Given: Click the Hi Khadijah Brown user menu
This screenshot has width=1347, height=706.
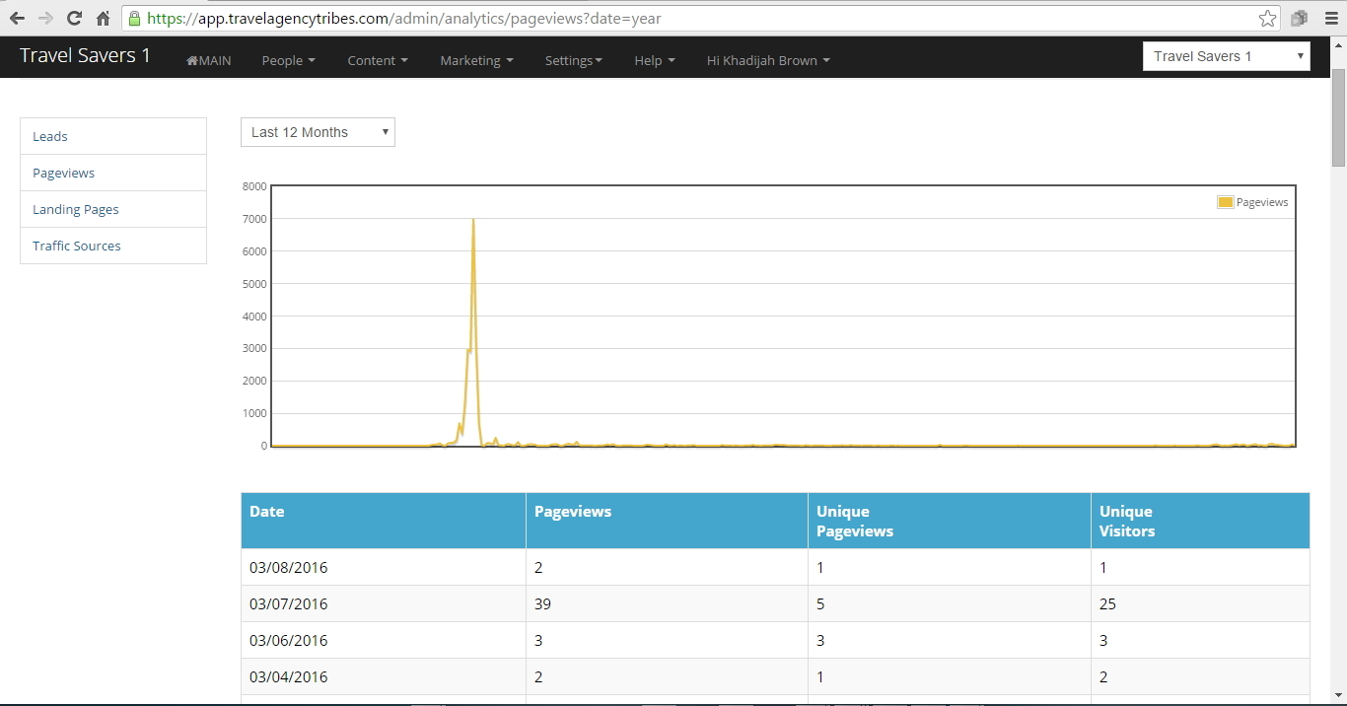Looking at the screenshot, I should click(768, 60).
